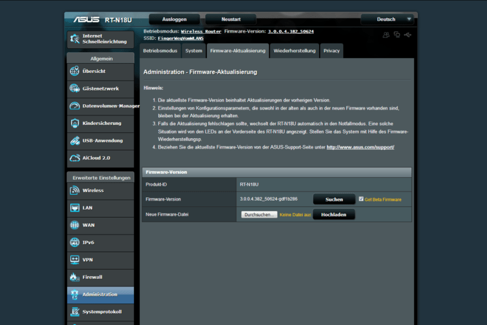Click the Allgemein section header
The height and width of the screenshot is (325, 487).
pos(102,59)
